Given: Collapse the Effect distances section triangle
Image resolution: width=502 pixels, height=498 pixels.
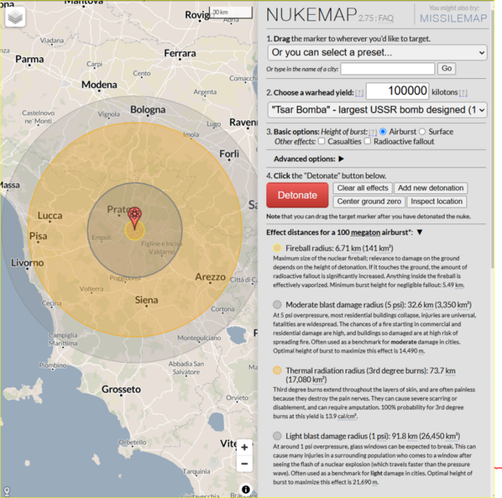Looking at the screenshot, I should (419, 232).
